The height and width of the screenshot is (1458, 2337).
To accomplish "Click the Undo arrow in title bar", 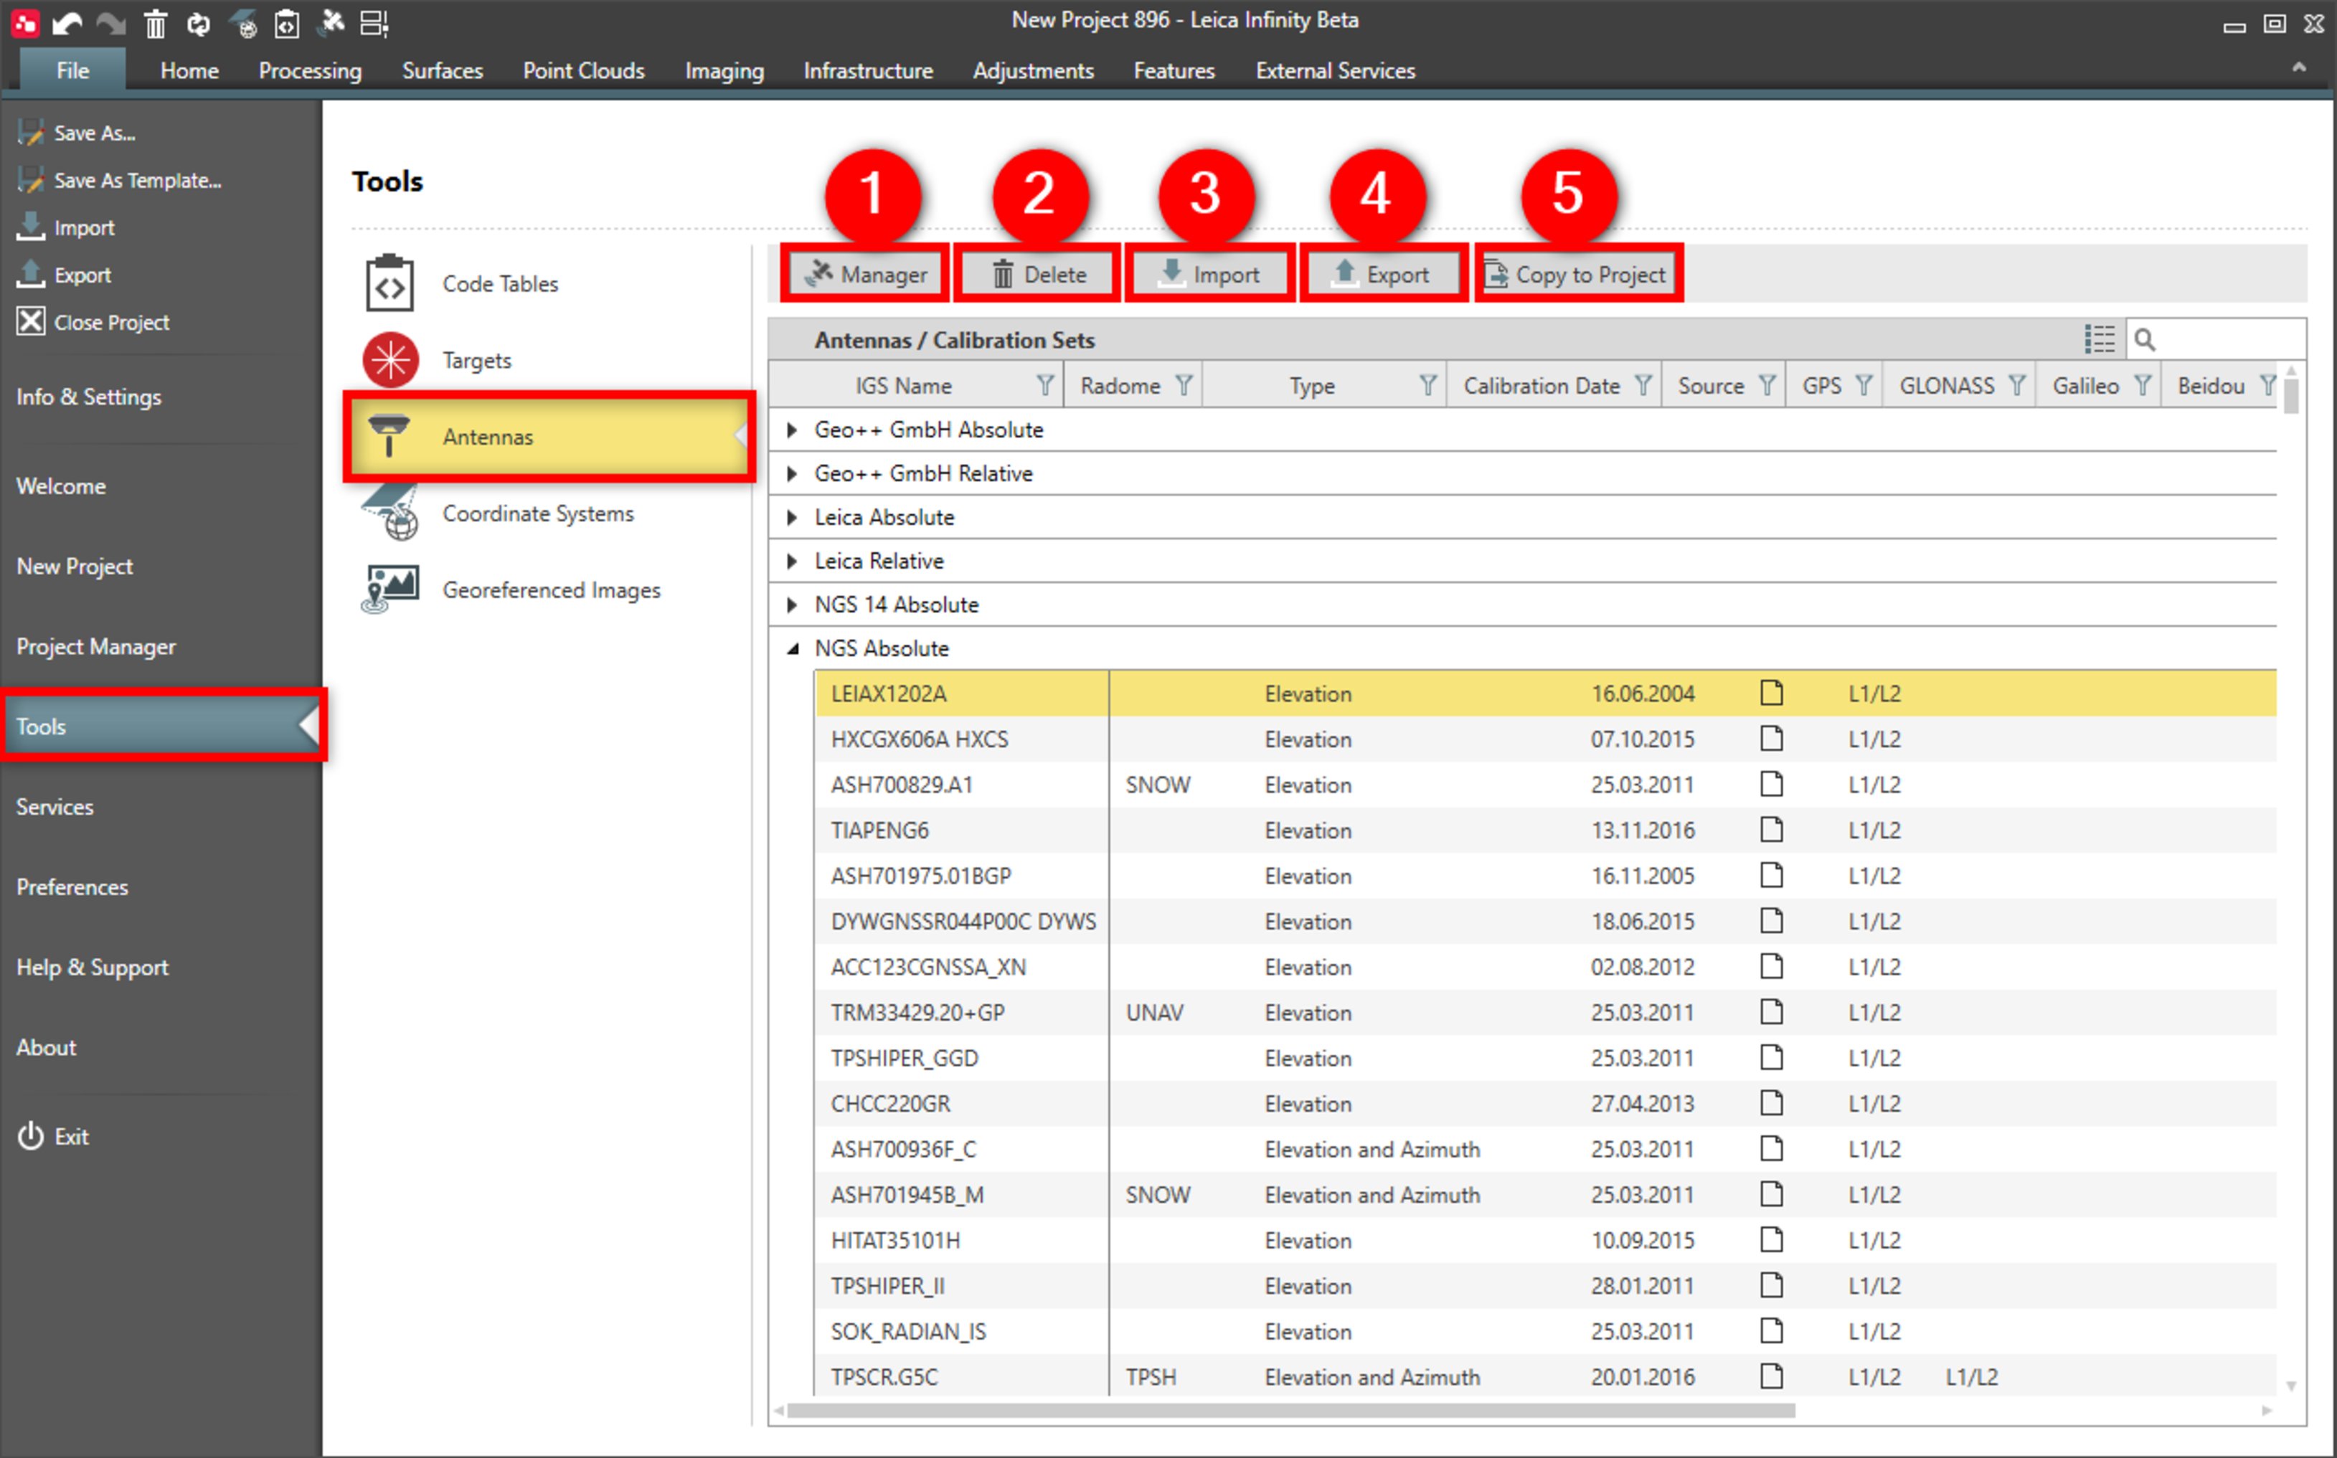I will tap(65, 23).
